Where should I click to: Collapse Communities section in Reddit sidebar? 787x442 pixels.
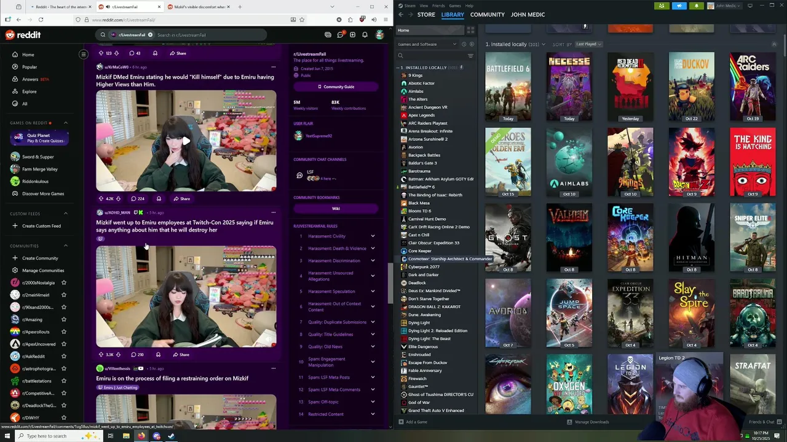click(x=66, y=246)
